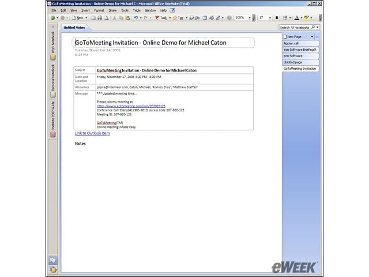Open the Bullets style dropdown arrow
Screen dimensions: 369x277
click(x=290, y=18)
